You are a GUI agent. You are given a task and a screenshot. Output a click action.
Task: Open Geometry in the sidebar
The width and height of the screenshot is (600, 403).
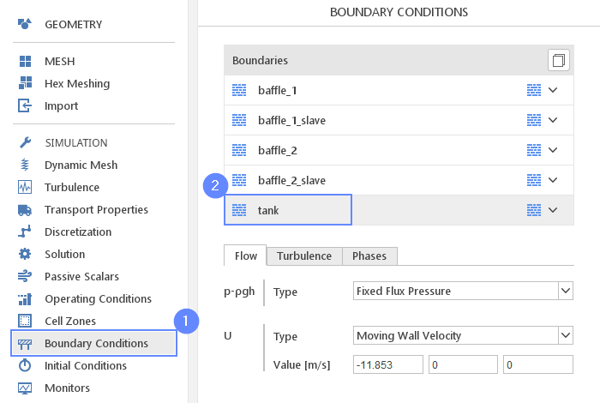click(74, 25)
